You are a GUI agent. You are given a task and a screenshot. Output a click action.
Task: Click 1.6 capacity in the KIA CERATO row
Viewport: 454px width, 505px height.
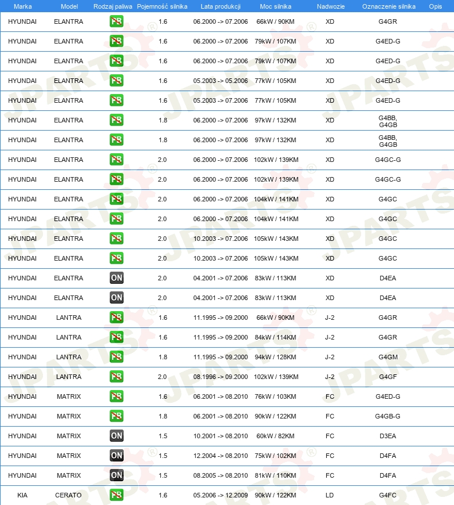tap(163, 495)
